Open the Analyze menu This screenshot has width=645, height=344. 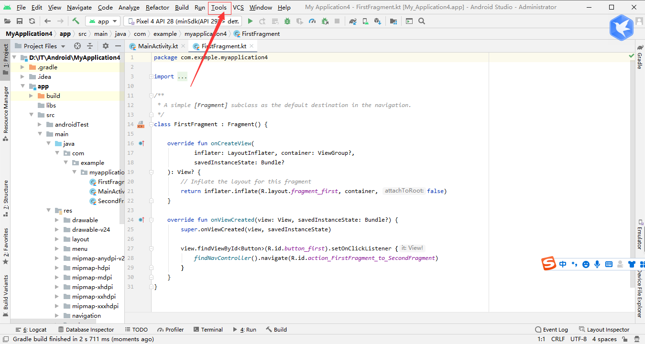click(129, 7)
